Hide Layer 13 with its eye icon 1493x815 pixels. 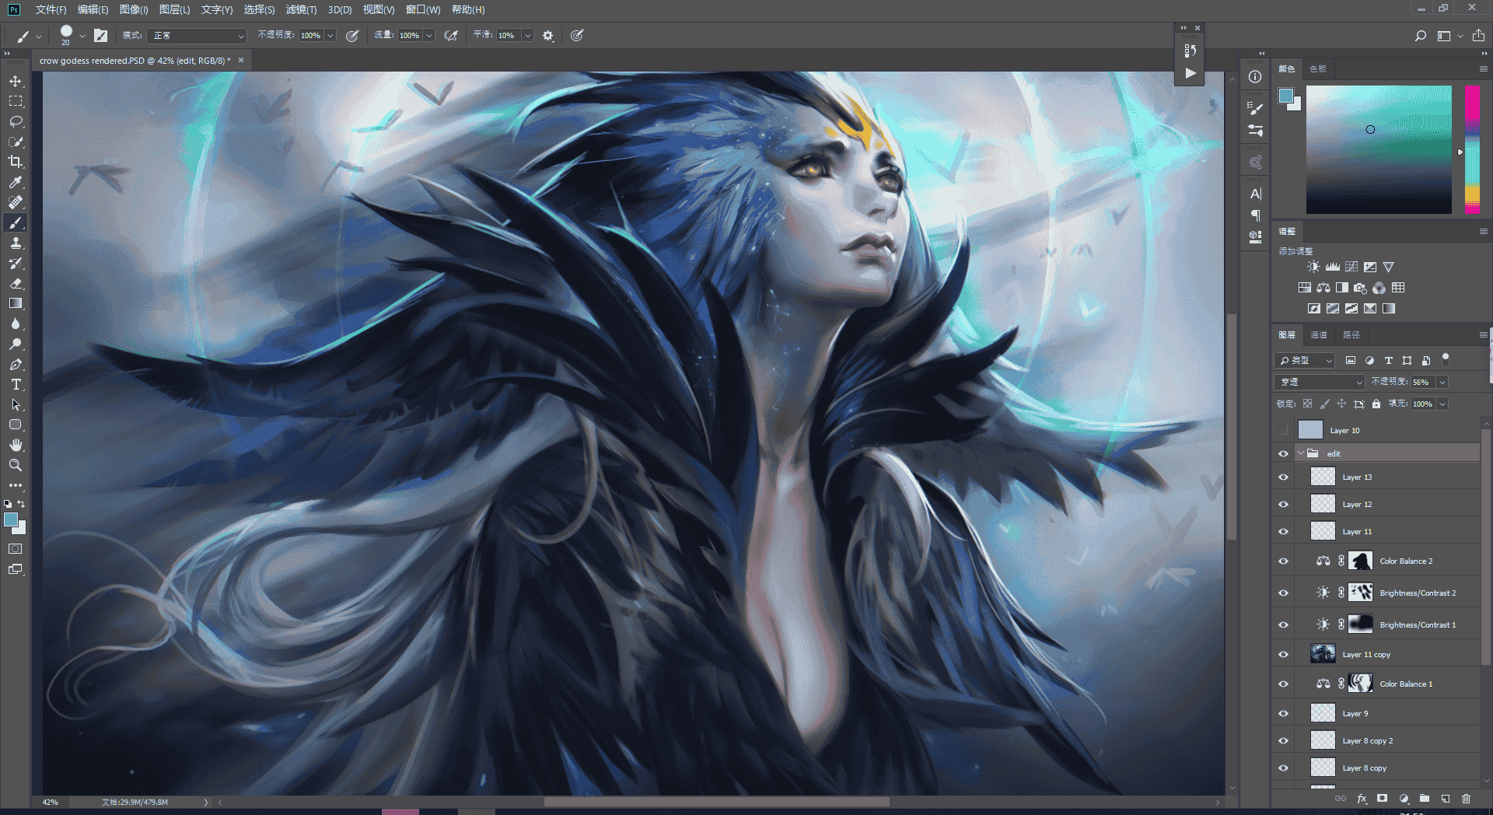coord(1284,477)
